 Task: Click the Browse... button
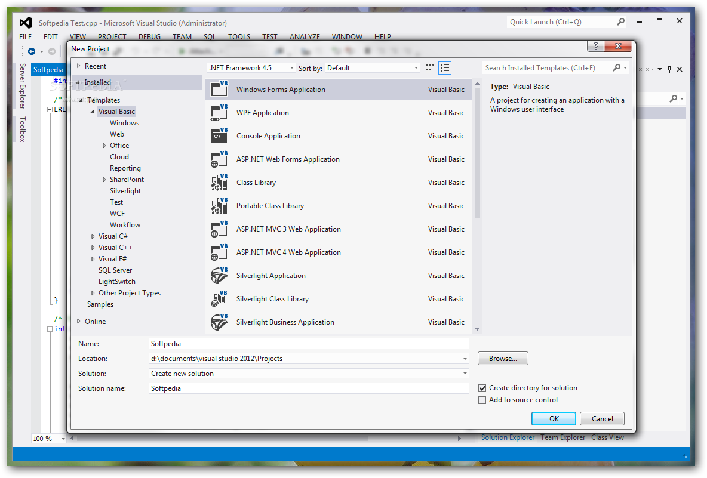pos(503,359)
